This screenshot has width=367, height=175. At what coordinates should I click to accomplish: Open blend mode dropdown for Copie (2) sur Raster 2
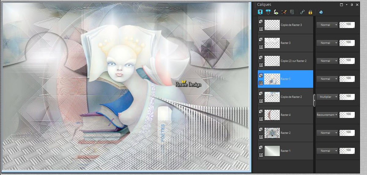point(327,61)
